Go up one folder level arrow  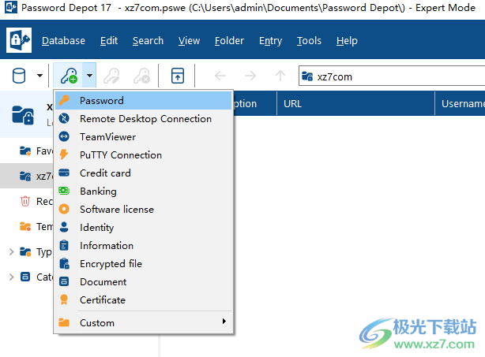(x=280, y=76)
